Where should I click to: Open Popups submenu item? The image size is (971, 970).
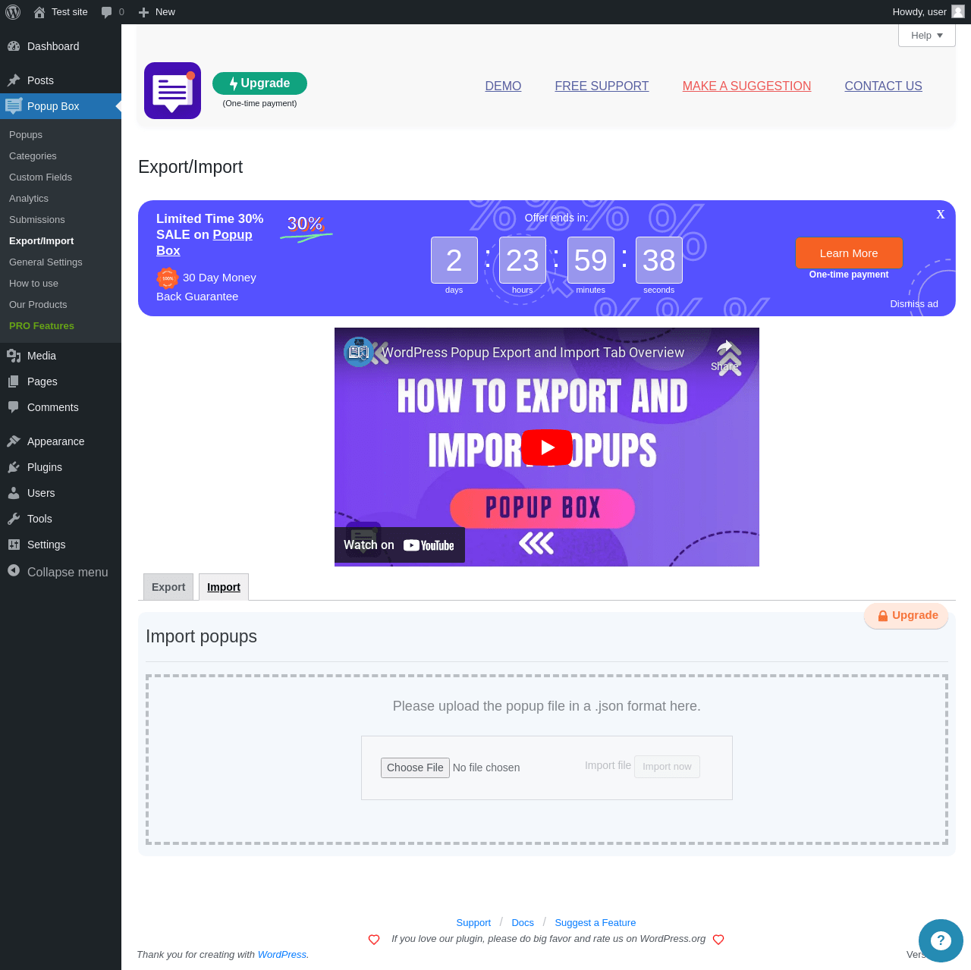pos(26,135)
